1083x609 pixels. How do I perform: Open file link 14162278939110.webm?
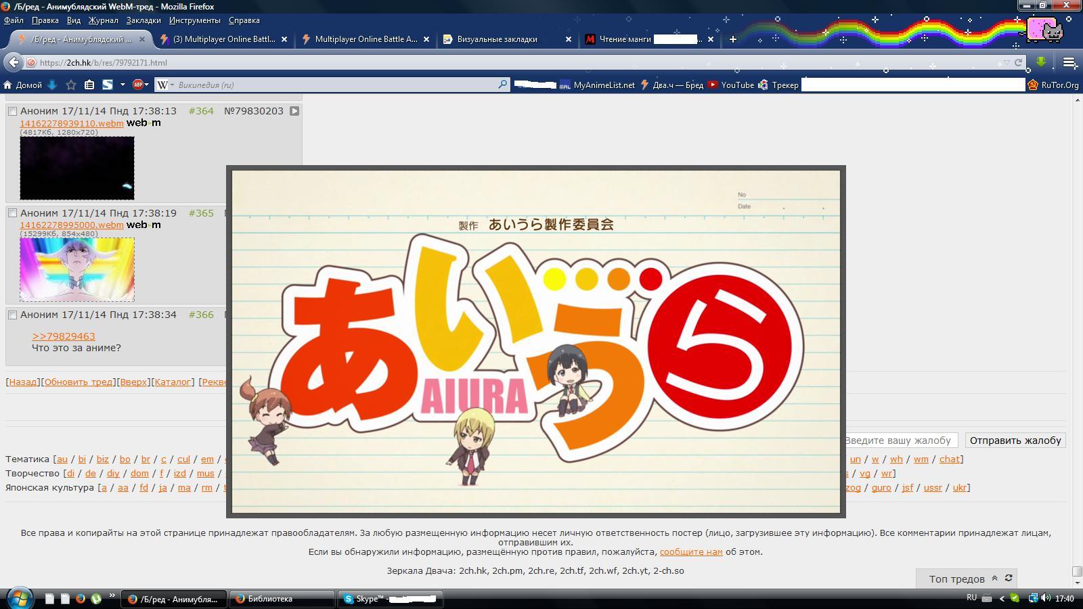(72, 123)
